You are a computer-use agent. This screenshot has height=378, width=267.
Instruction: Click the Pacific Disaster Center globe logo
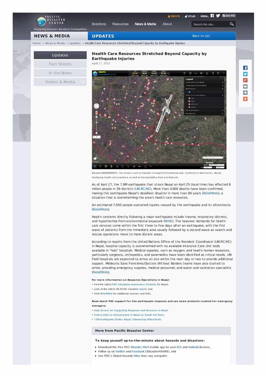[x=41, y=21]
